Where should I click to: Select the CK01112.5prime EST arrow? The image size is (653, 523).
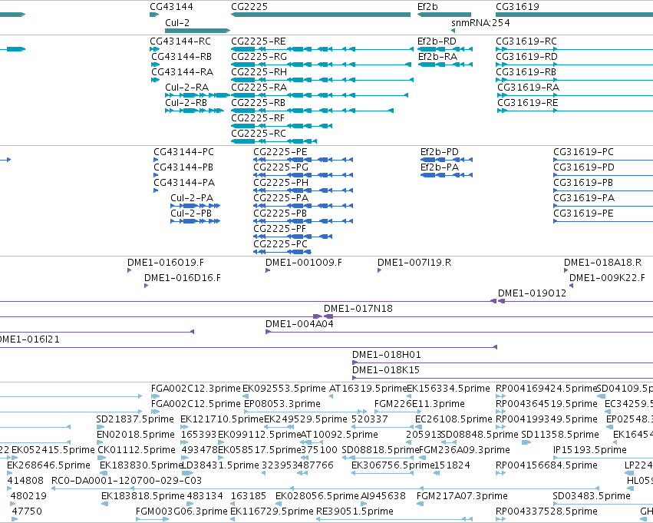[103, 458]
